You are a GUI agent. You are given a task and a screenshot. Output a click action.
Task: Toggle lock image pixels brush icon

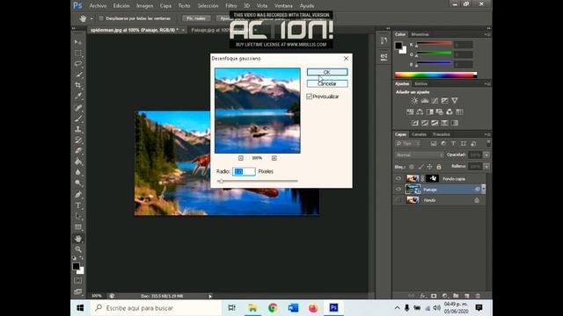tap(420, 167)
